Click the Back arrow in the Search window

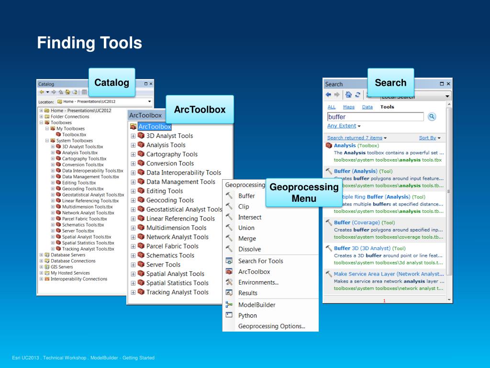click(x=328, y=94)
